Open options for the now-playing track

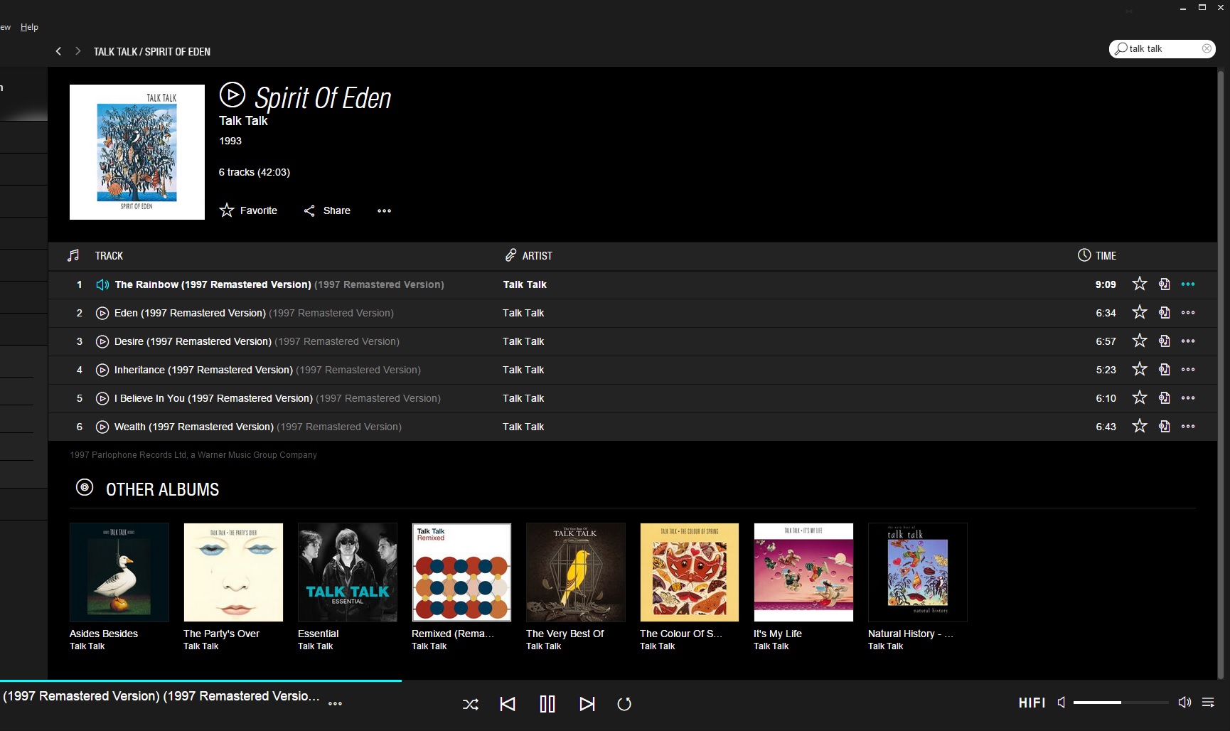pos(335,703)
